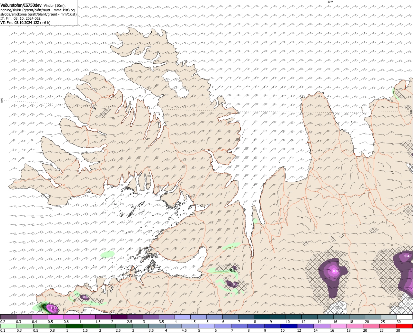Click the 'VT: Fim. 03.10.2024 12Z (+6 h)' line
Viewport: 413px width, 333px height.
(x=25, y=23)
